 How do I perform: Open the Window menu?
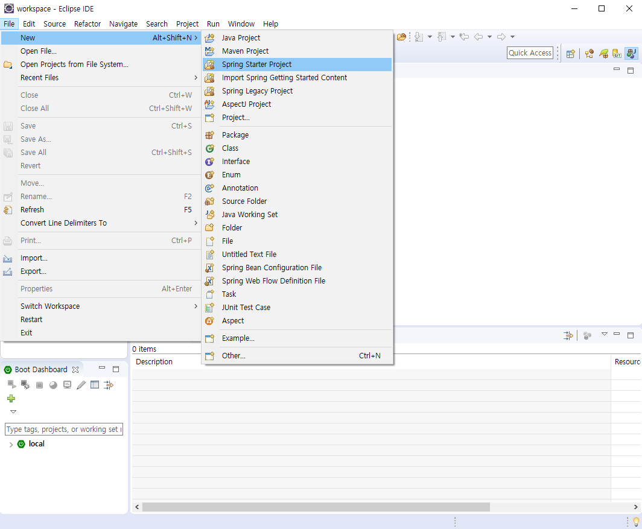241,24
